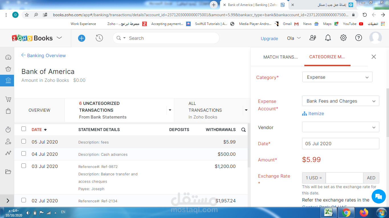The height and width of the screenshot is (218, 389).
Task: Open the chat support bubble
Action: coord(378,196)
